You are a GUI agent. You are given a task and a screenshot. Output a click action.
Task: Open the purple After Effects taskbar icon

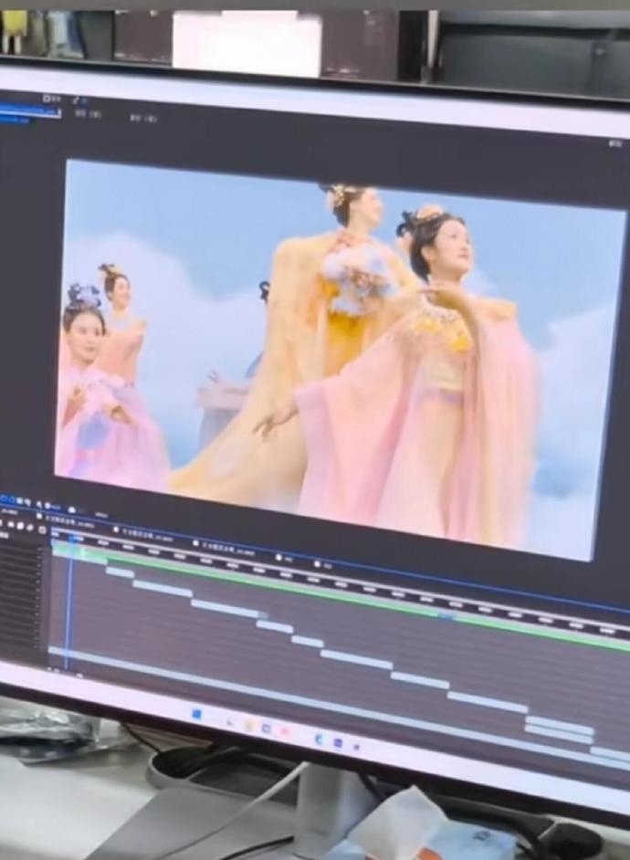(x=337, y=742)
